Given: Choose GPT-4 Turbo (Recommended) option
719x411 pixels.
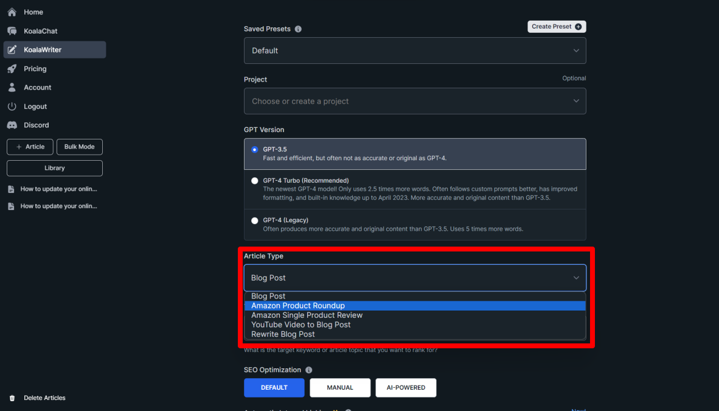Looking at the screenshot, I should click(x=254, y=180).
